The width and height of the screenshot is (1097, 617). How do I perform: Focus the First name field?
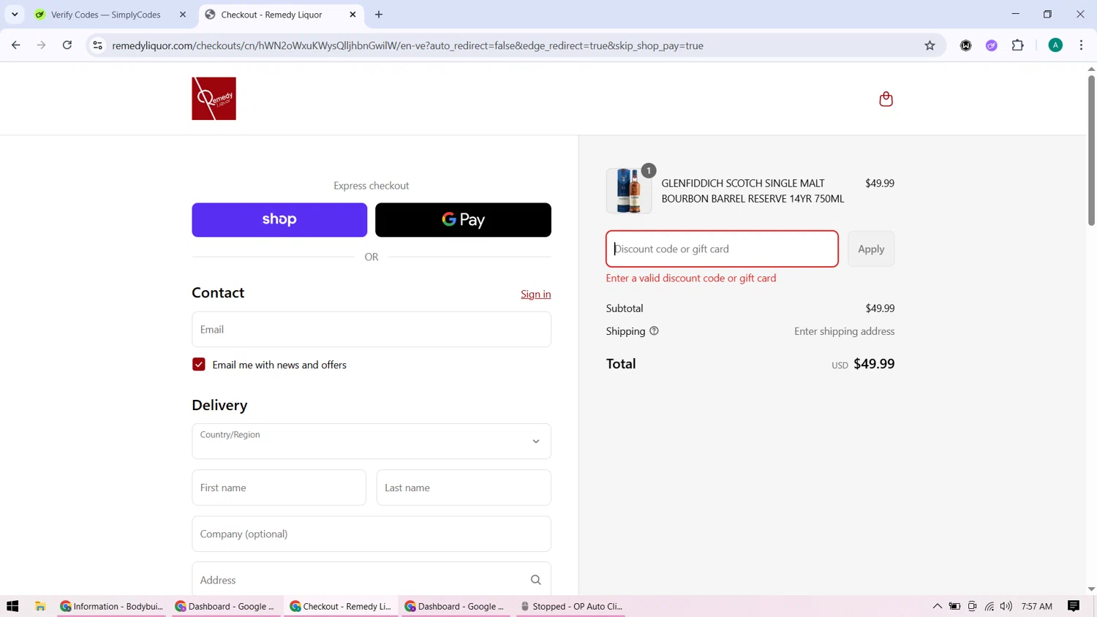click(279, 488)
